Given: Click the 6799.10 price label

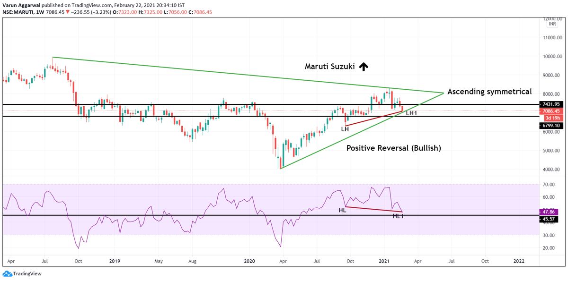Looking at the screenshot, I should click(x=550, y=126).
